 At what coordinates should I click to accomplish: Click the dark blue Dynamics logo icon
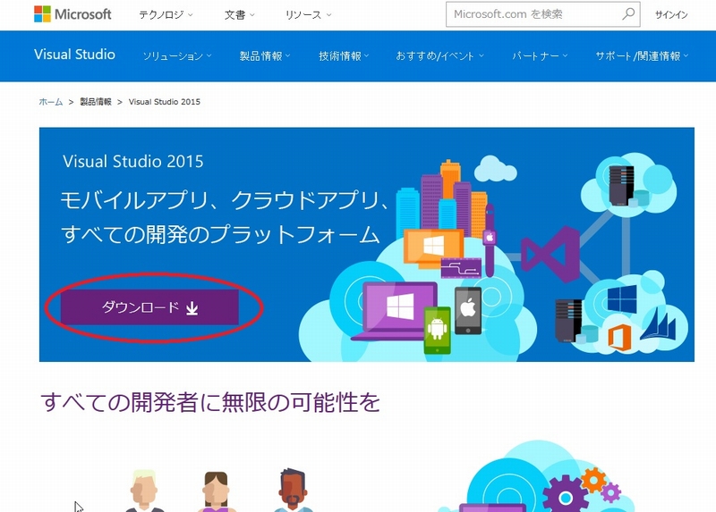[x=658, y=324]
